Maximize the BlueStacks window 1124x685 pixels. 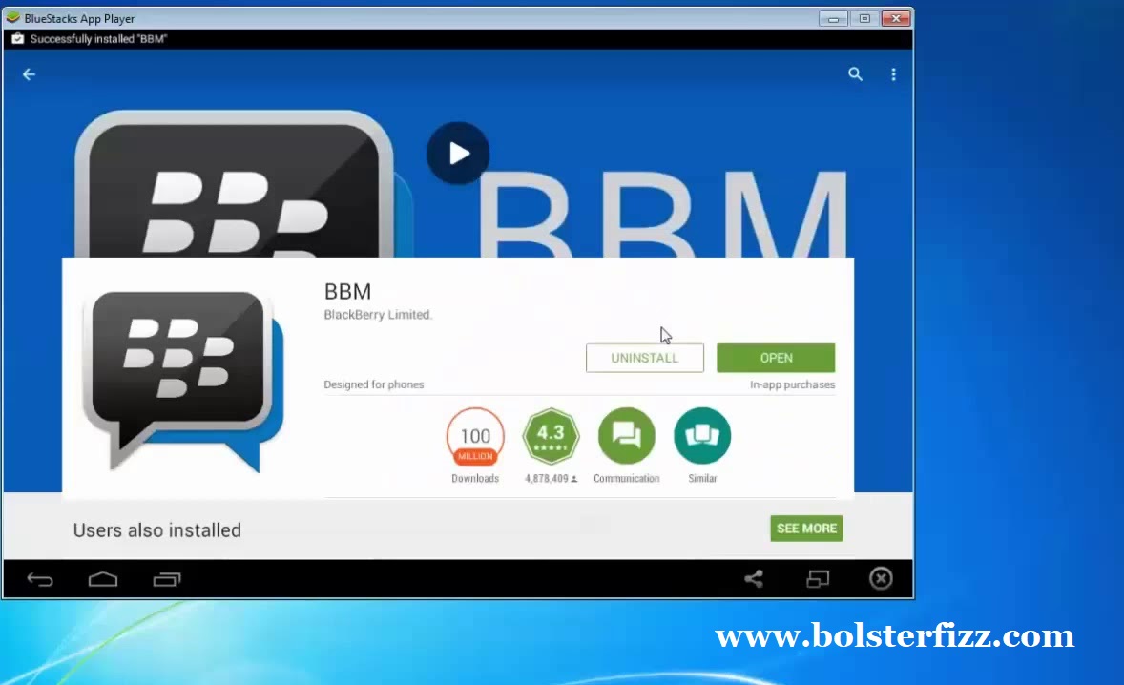click(864, 19)
